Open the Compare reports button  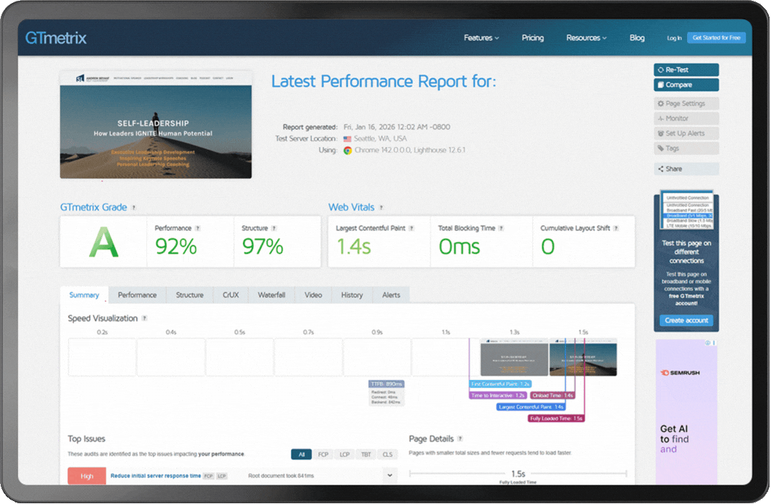tap(686, 85)
